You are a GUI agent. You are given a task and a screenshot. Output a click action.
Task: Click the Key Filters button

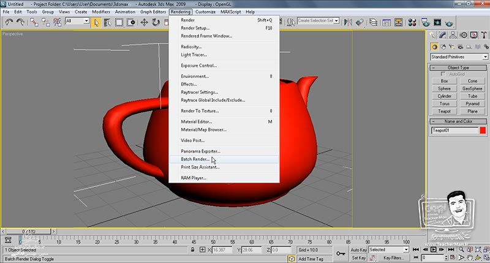pos(394,258)
